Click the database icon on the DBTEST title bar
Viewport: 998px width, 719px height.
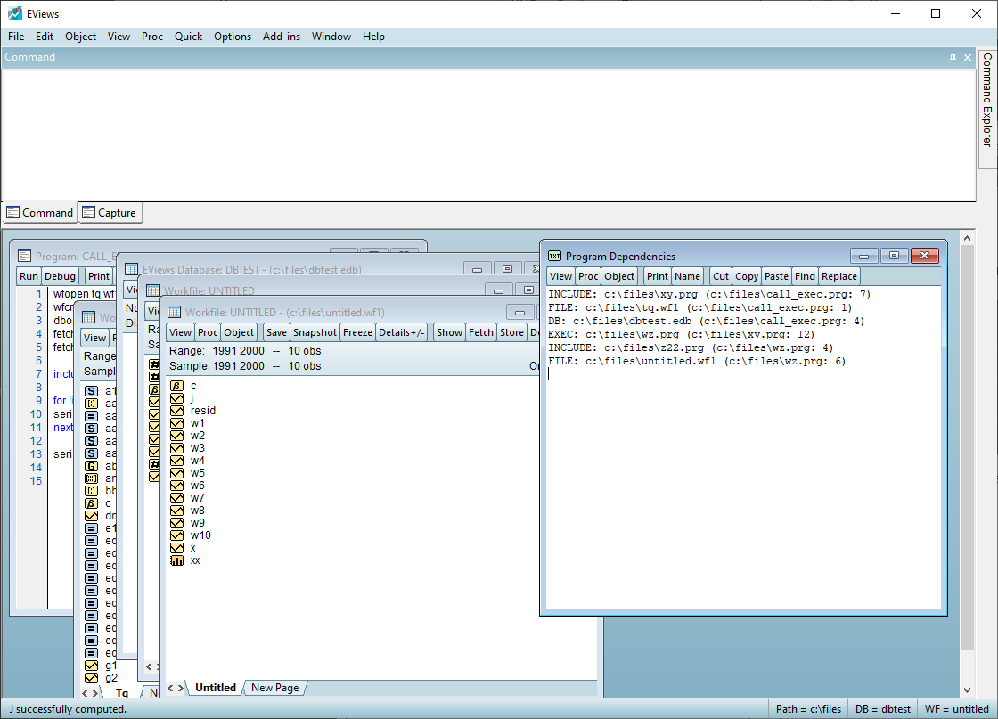(131, 268)
